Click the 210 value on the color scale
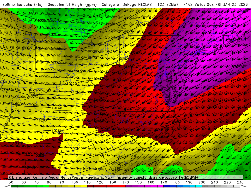 click(215, 182)
